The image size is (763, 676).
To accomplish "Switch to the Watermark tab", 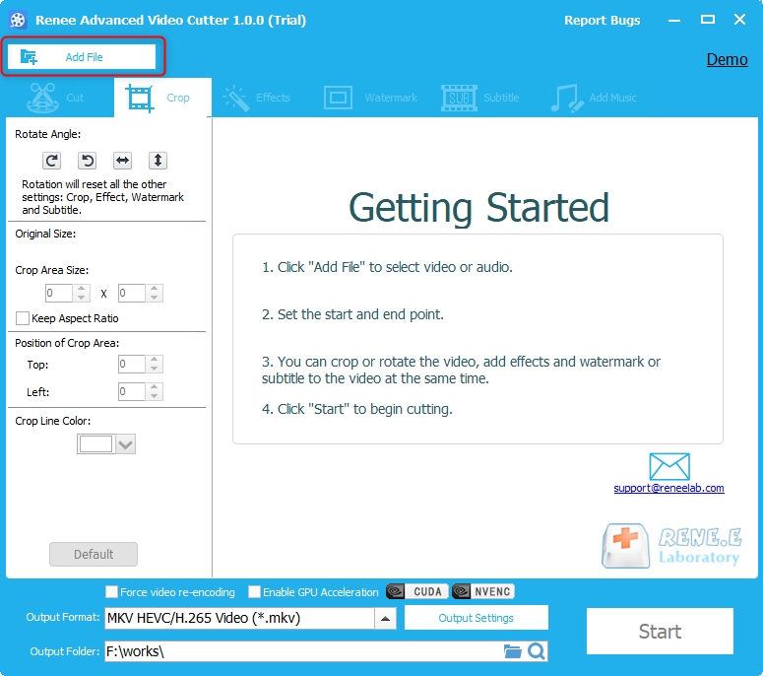I will (370, 98).
